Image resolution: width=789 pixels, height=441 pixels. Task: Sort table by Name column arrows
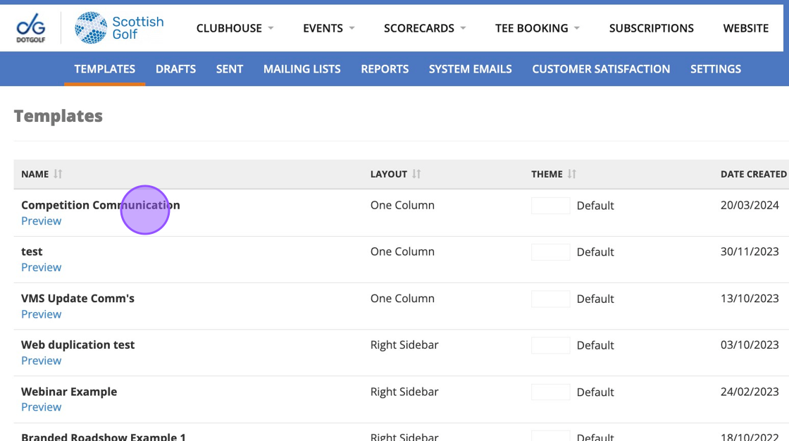click(x=58, y=174)
